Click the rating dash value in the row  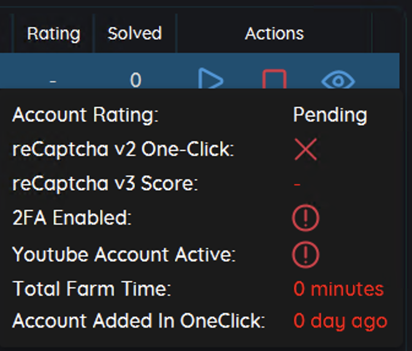tap(53, 82)
